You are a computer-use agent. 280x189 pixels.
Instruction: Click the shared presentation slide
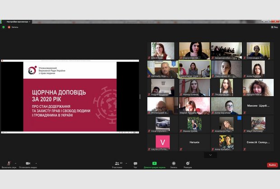(x=70, y=96)
